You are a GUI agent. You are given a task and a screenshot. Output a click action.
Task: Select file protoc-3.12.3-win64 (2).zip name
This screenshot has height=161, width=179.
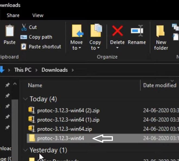[68, 110]
